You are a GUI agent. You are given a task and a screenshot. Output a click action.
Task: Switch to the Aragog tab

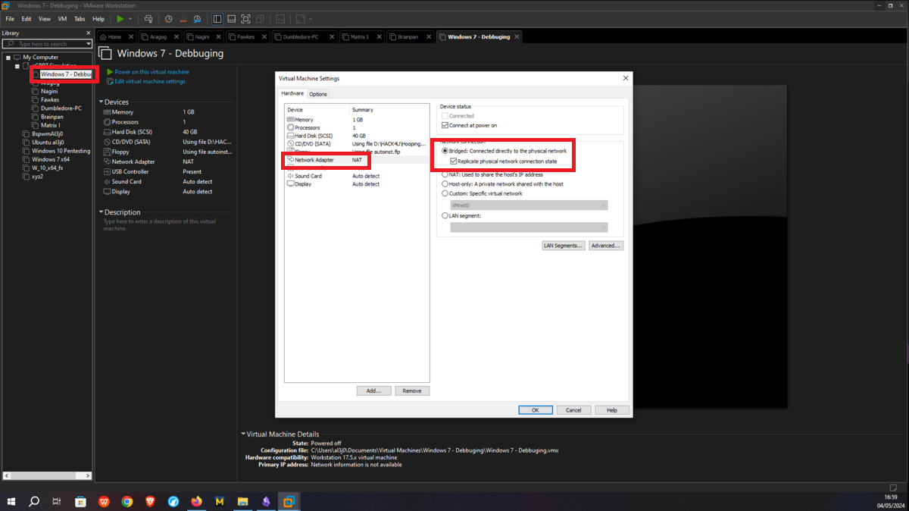click(158, 36)
